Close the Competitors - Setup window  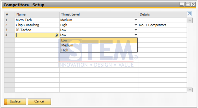[x=193, y=4]
